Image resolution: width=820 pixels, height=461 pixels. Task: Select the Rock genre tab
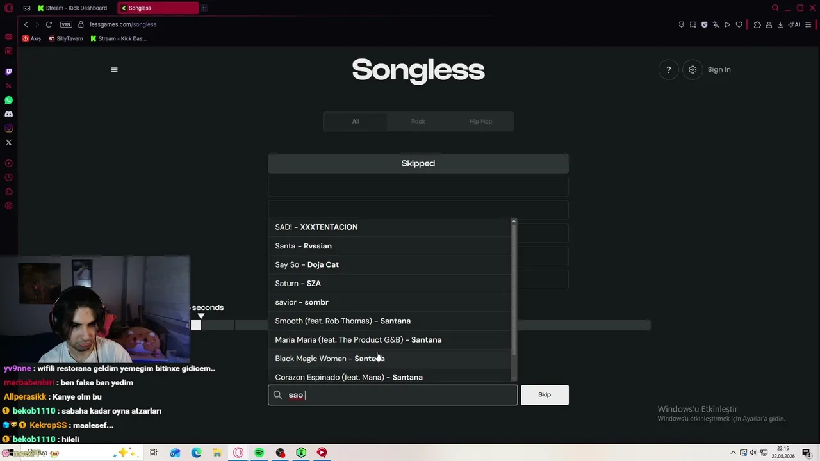pyautogui.click(x=418, y=122)
